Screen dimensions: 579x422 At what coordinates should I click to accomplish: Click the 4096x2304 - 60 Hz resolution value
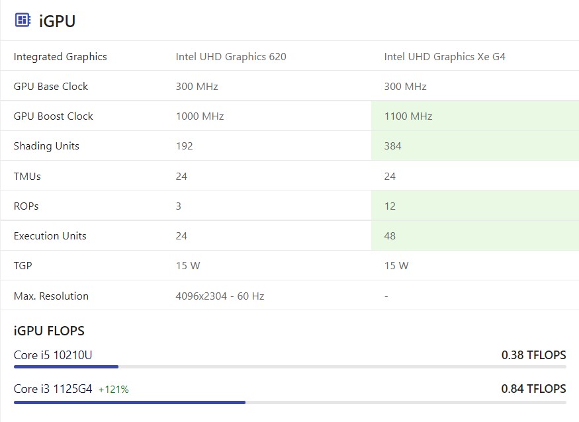tap(220, 296)
